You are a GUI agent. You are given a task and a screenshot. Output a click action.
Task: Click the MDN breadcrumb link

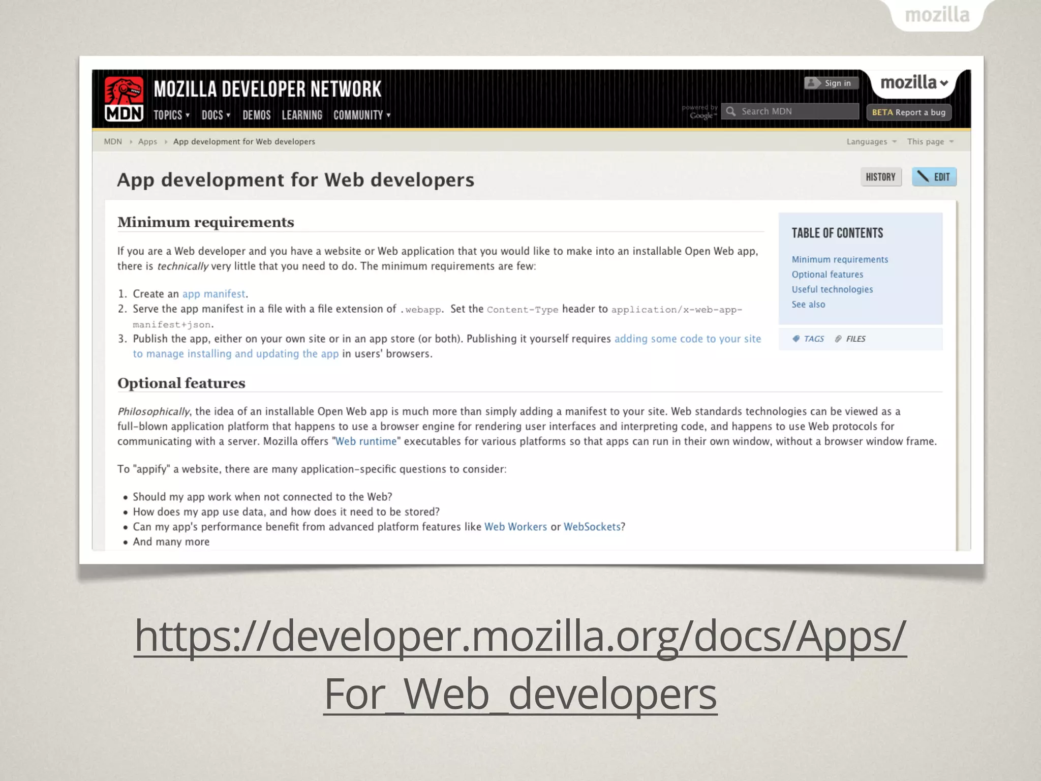click(x=113, y=141)
